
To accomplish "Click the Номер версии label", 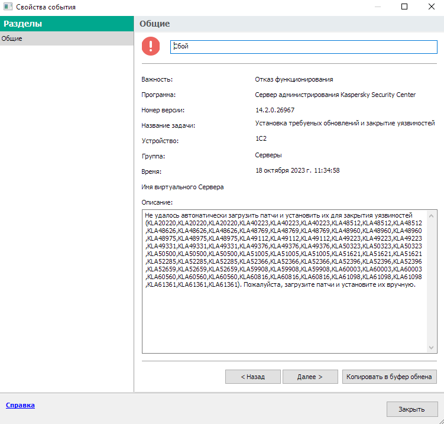I will (x=163, y=110).
